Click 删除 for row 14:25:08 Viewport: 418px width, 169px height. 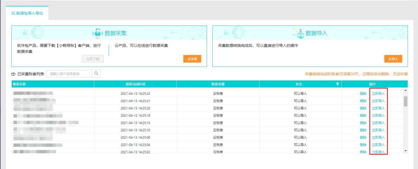pos(363,138)
